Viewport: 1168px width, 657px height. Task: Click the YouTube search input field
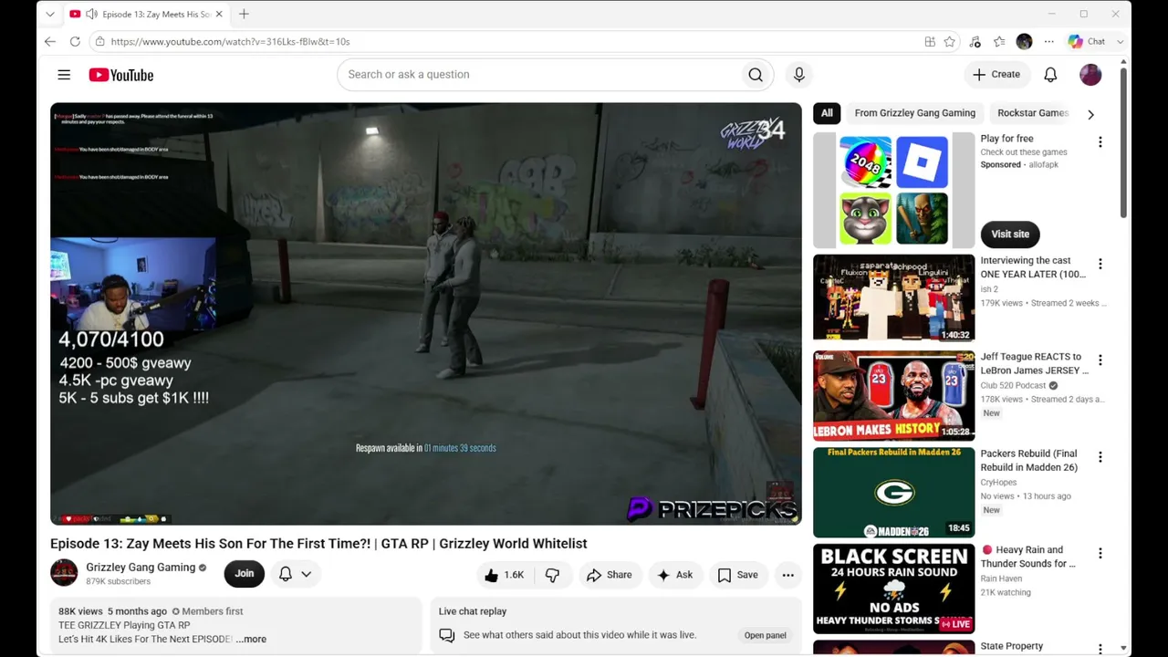point(538,75)
